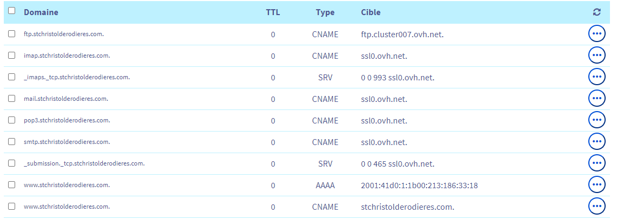
Task: Select the checkbox for mail.stchristolderodieres.com
Action: click(x=12, y=98)
